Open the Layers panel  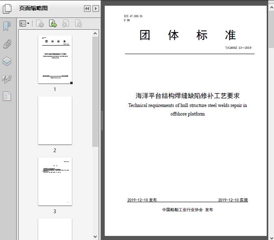(x=7, y=61)
